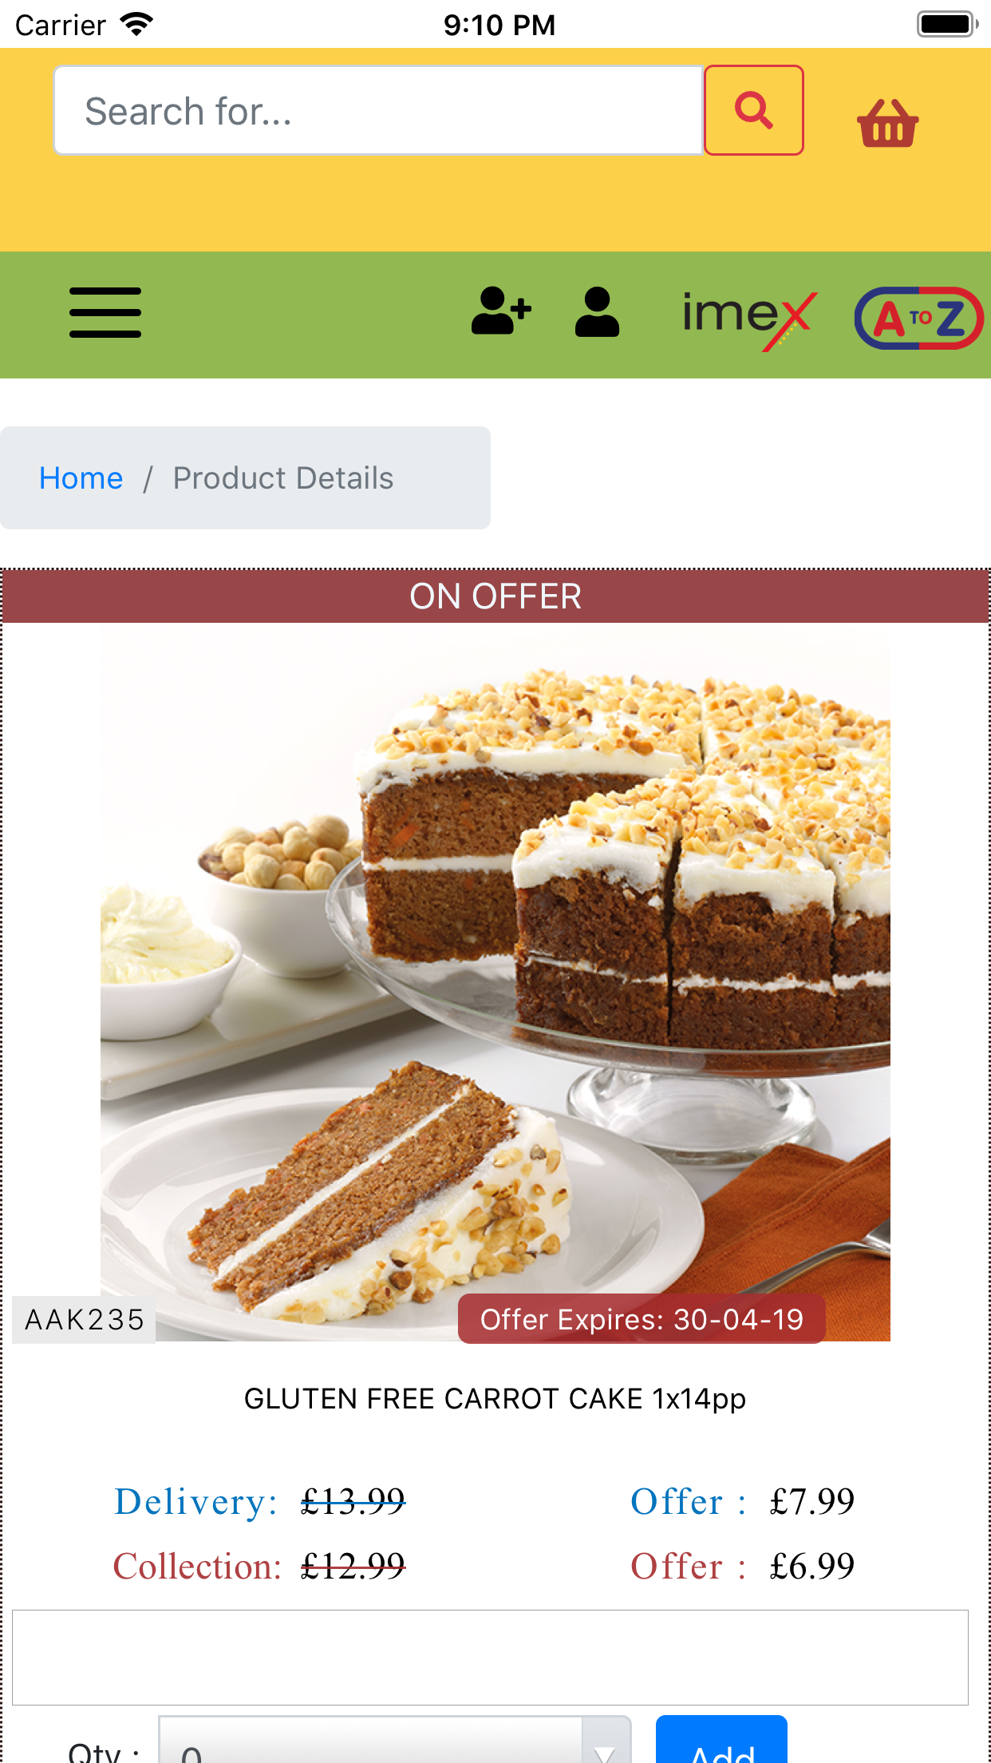Click the blue Add button
The width and height of the screenshot is (991, 1763).
[721, 1741]
